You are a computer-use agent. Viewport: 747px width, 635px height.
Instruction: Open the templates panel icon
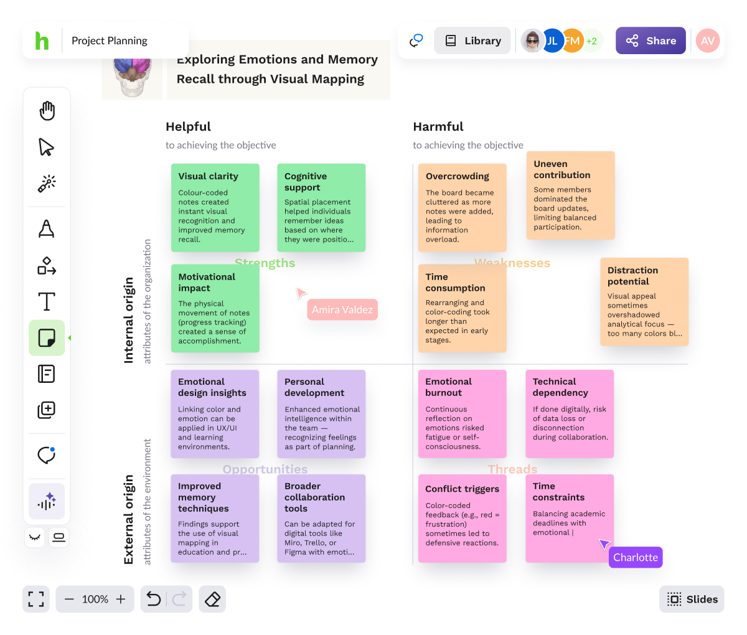47,374
